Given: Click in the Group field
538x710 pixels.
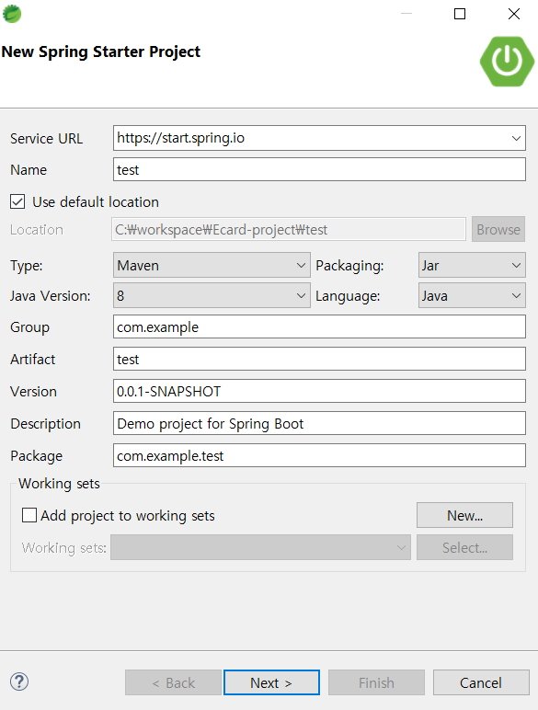Looking at the screenshot, I should (319, 326).
